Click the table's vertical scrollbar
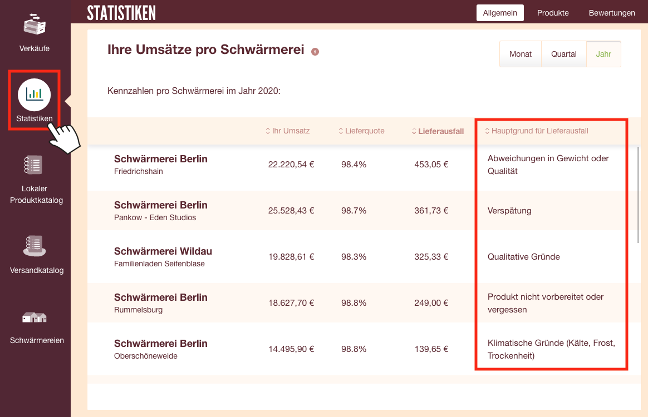648x417 pixels. tap(639, 195)
